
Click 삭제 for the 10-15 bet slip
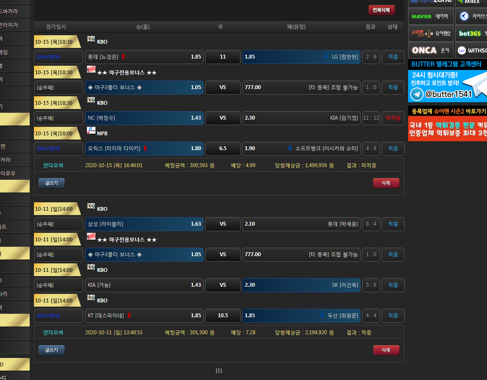click(x=386, y=183)
